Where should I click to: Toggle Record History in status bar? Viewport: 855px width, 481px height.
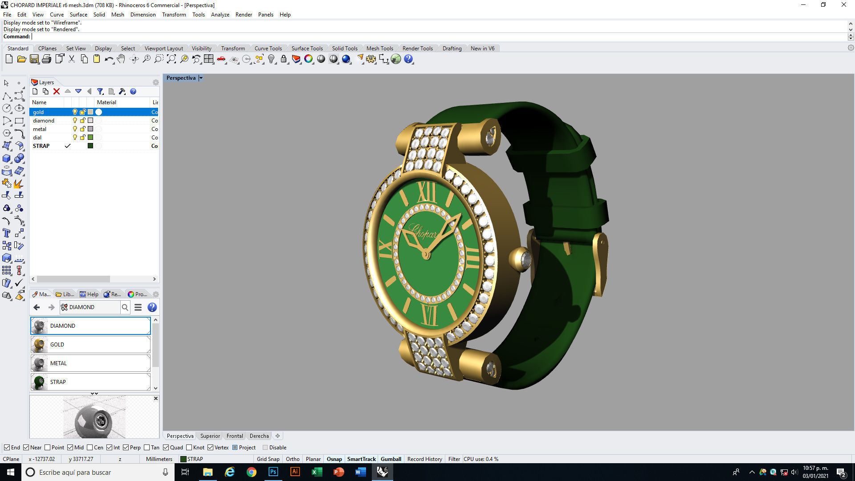point(424,459)
